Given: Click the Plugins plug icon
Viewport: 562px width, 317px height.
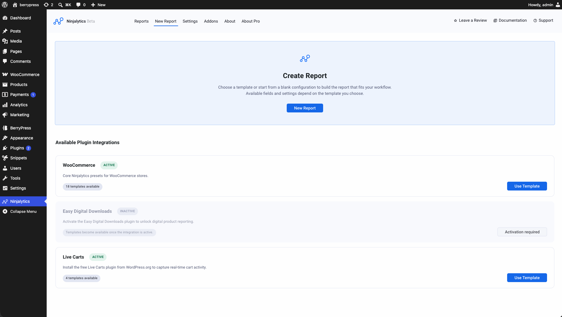Looking at the screenshot, I should coord(5,148).
